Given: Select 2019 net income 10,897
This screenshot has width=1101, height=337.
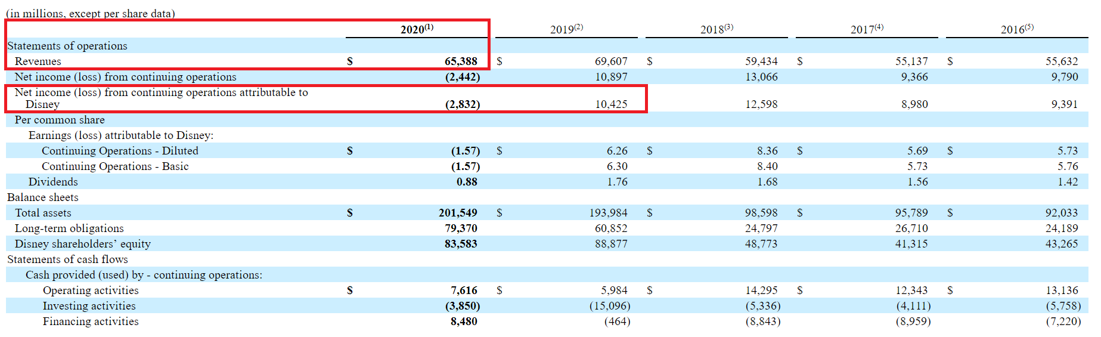Looking at the screenshot, I should pyautogui.click(x=611, y=77).
